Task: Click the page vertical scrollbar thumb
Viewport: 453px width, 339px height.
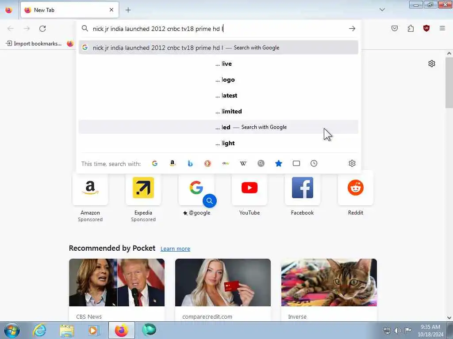Action: (449, 83)
